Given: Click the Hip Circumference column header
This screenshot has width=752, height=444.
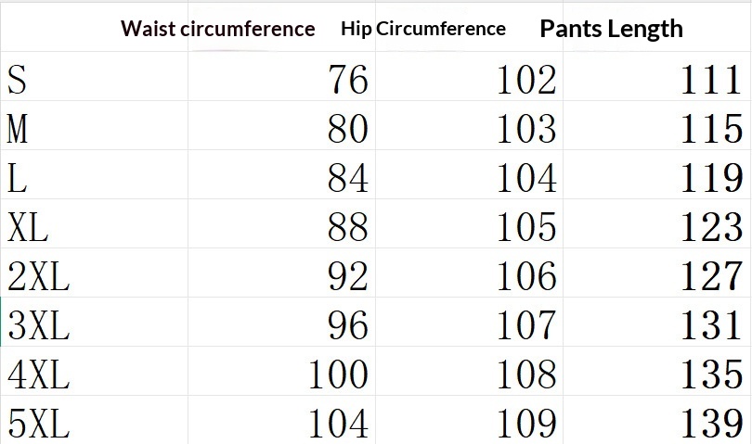Looking at the screenshot, I should (423, 29).
